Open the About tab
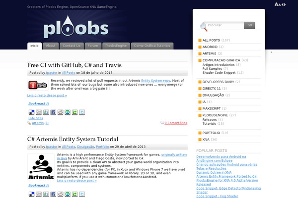This screenshot has width=298, height=198. (x=51, y=46)
